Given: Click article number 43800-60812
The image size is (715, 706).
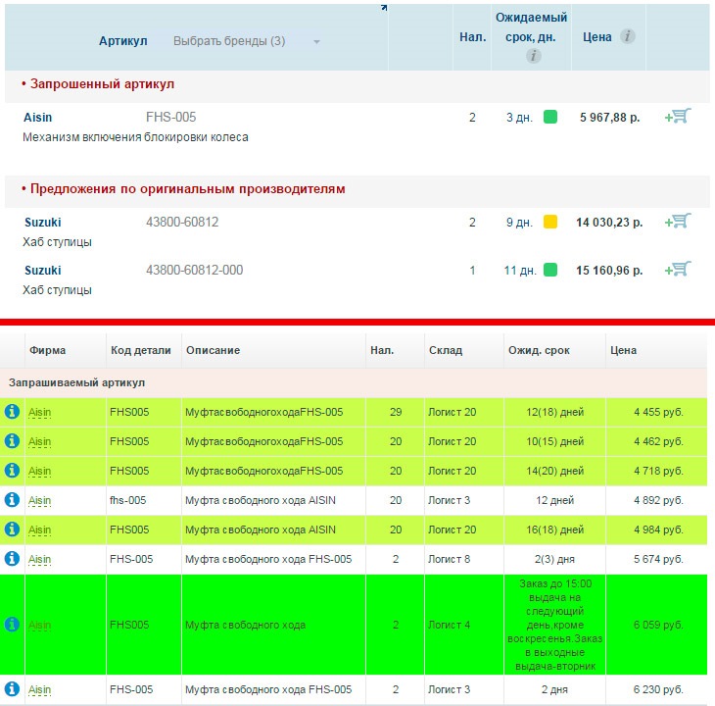Looking at the screenshot, I should point(182,223).
